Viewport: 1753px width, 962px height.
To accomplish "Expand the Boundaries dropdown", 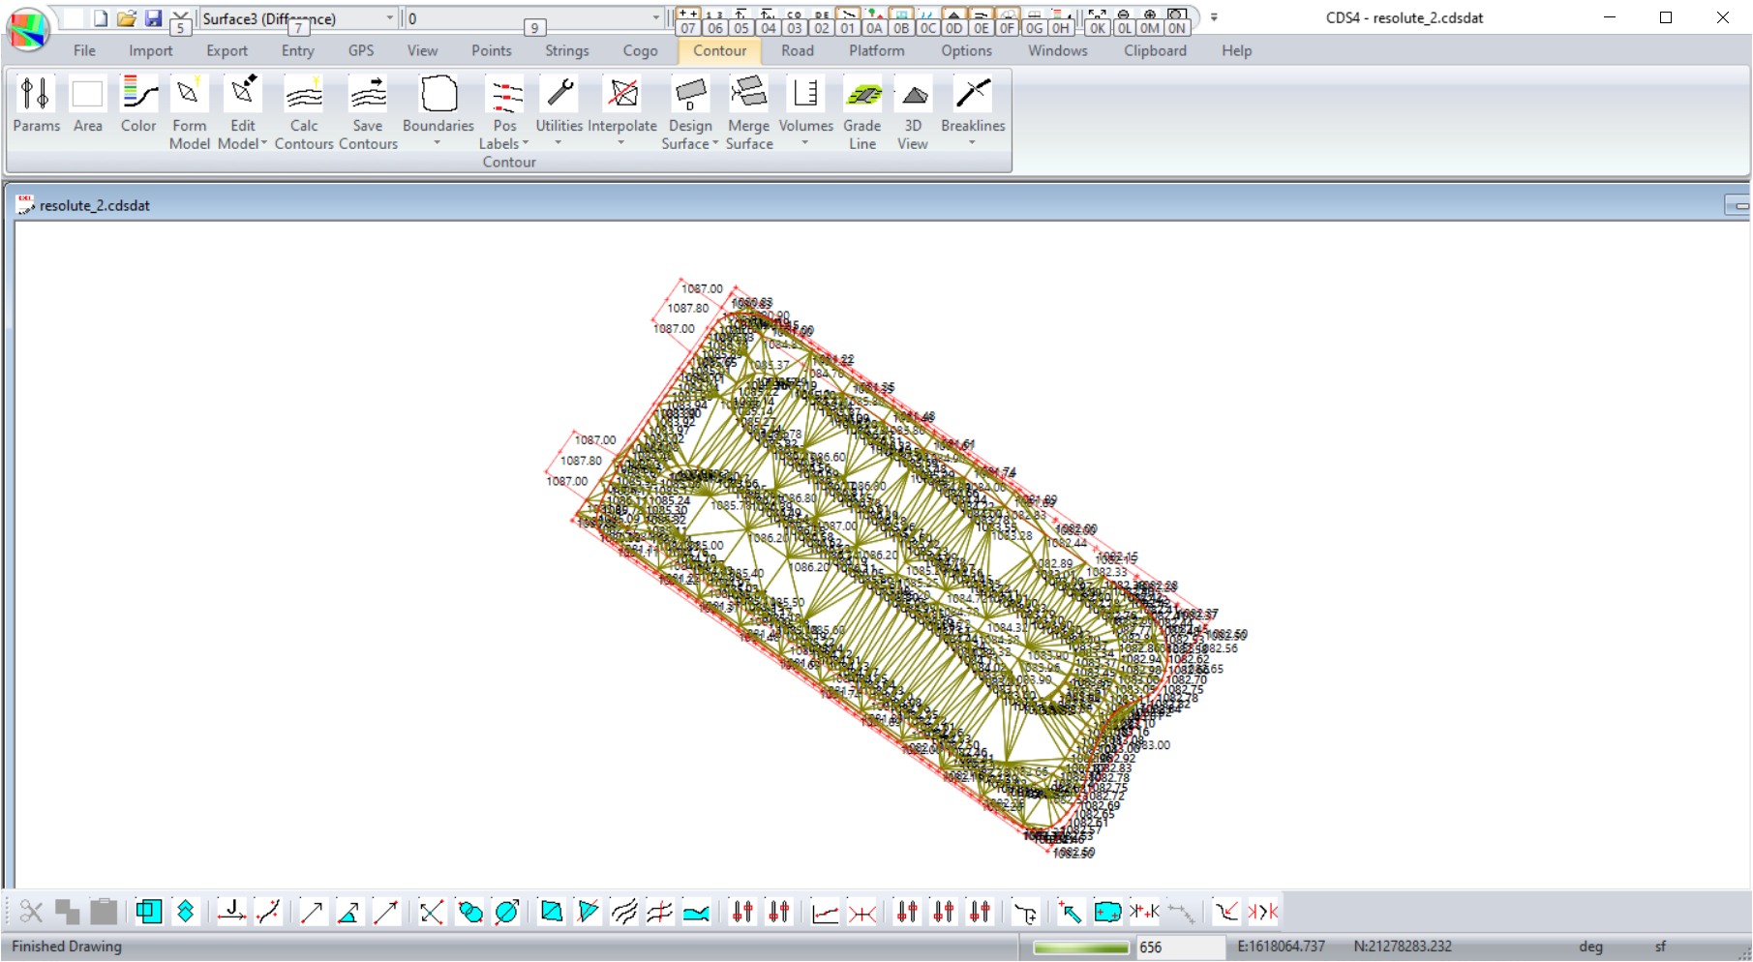I will tap(438, 142).
